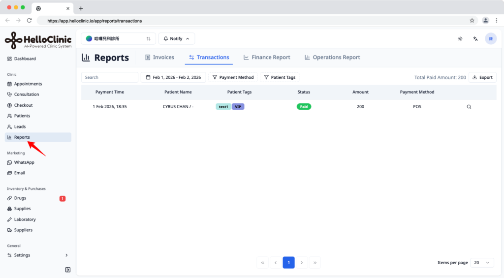Open the Payment Method filter

[x=233, y=77]
